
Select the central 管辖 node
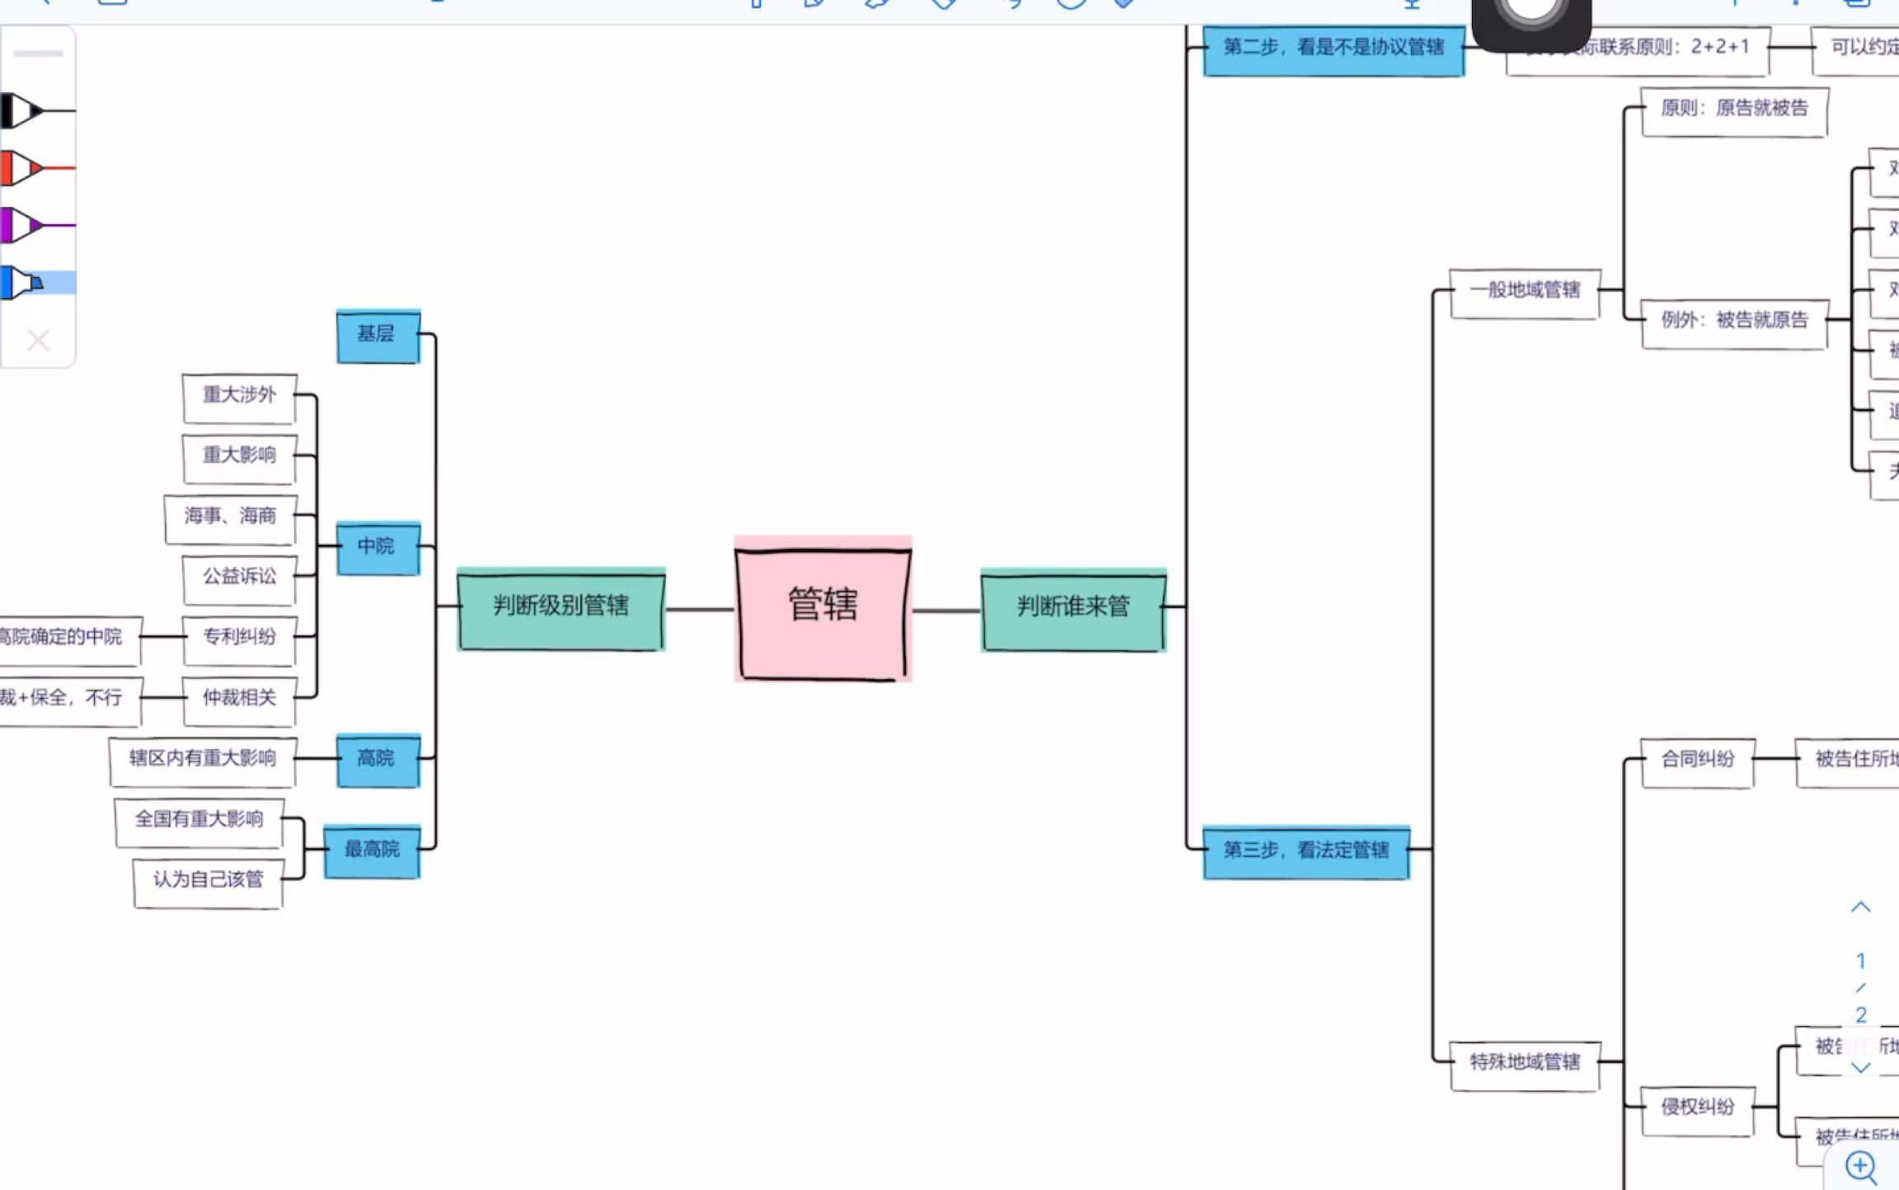[x=823, y=609]
